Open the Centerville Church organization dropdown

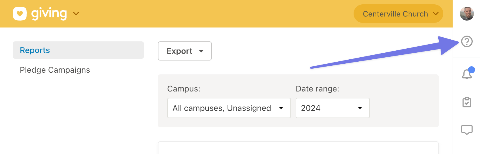398,14
